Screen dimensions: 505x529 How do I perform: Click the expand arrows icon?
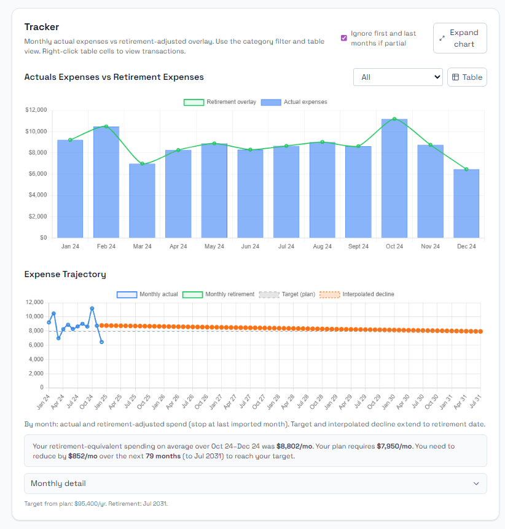pyautogui.click(x=442, y=38)
